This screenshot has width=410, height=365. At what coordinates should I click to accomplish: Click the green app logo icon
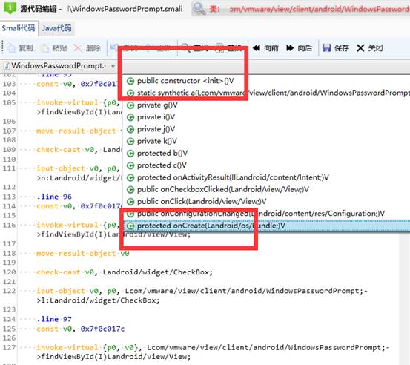(x=10, y=8)
